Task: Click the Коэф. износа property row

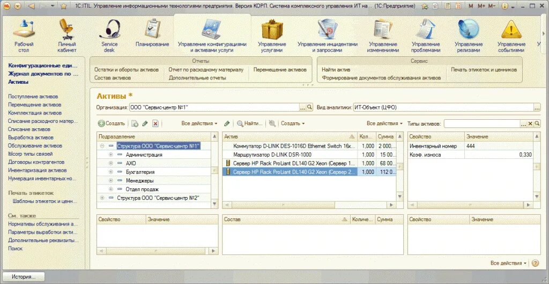Action: (x=471, y=155)
